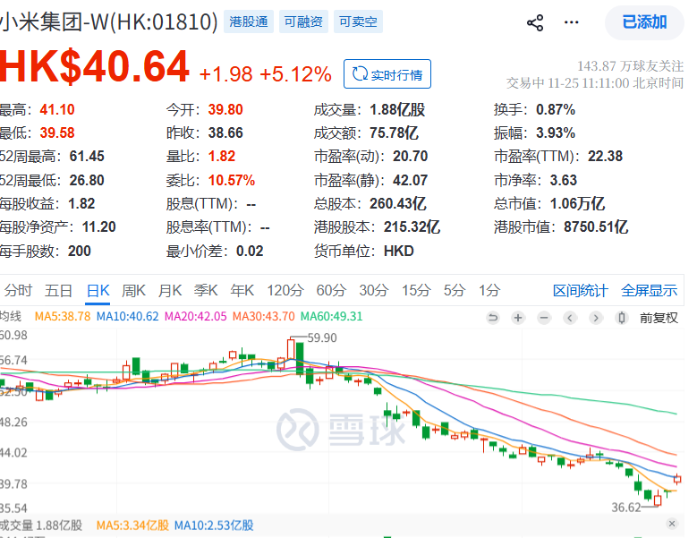Zoom in chart with plus icon
The height and width of the screenshot is (538, 697).
point(518,318)
